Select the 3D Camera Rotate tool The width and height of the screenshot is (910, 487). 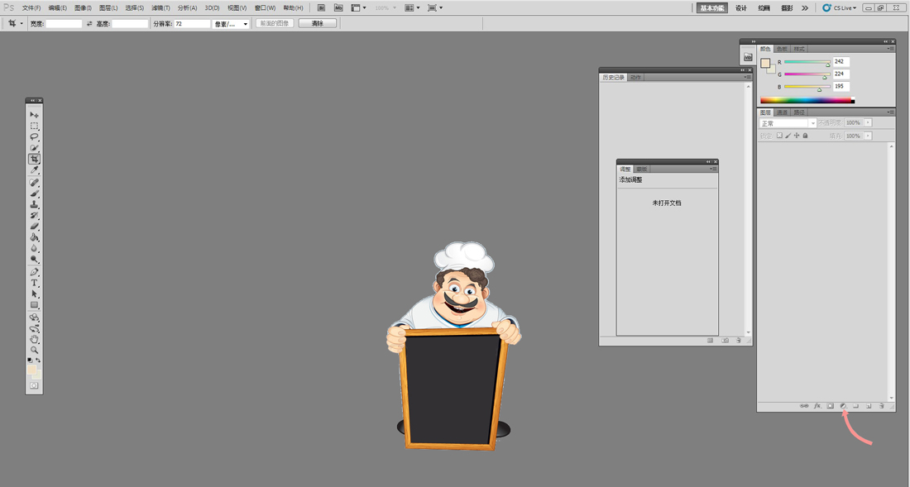click(x=34, y=329)
